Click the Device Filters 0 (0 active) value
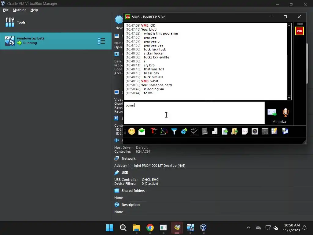This screenshot has height=235, width=313. [150, 184]
